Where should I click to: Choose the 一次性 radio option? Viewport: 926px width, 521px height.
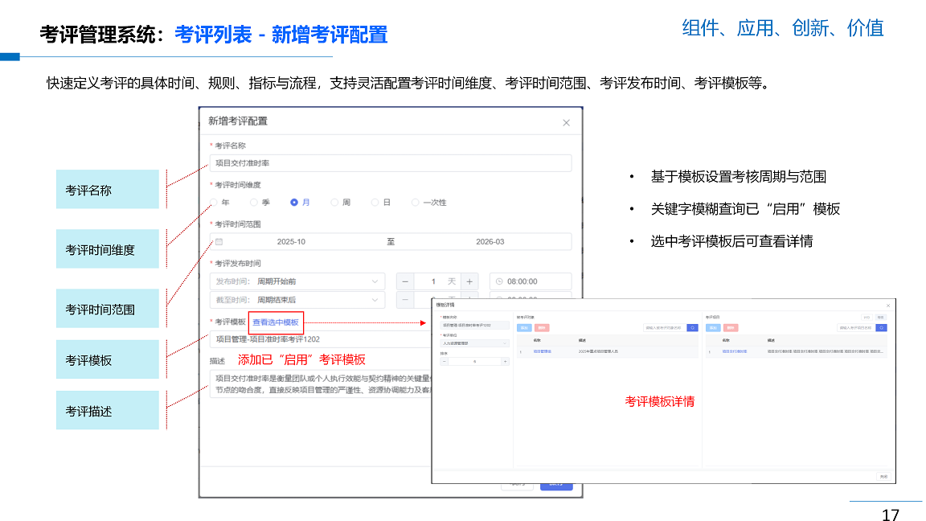(x=416, y=203)
